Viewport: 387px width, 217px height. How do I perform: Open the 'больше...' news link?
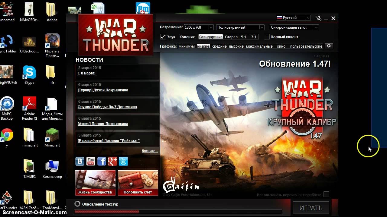150,151
